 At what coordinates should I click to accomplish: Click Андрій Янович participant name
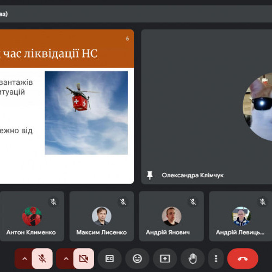[x=168, y=232]
